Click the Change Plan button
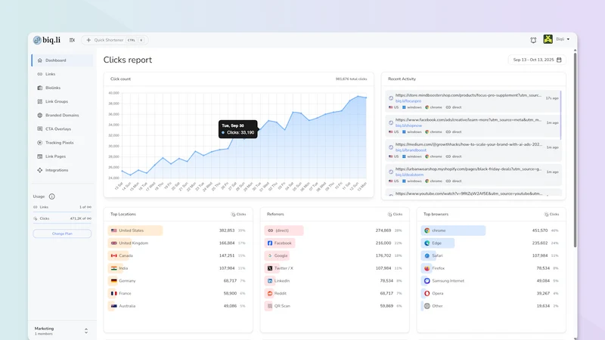The image size is (605, 340). point(62,233)
